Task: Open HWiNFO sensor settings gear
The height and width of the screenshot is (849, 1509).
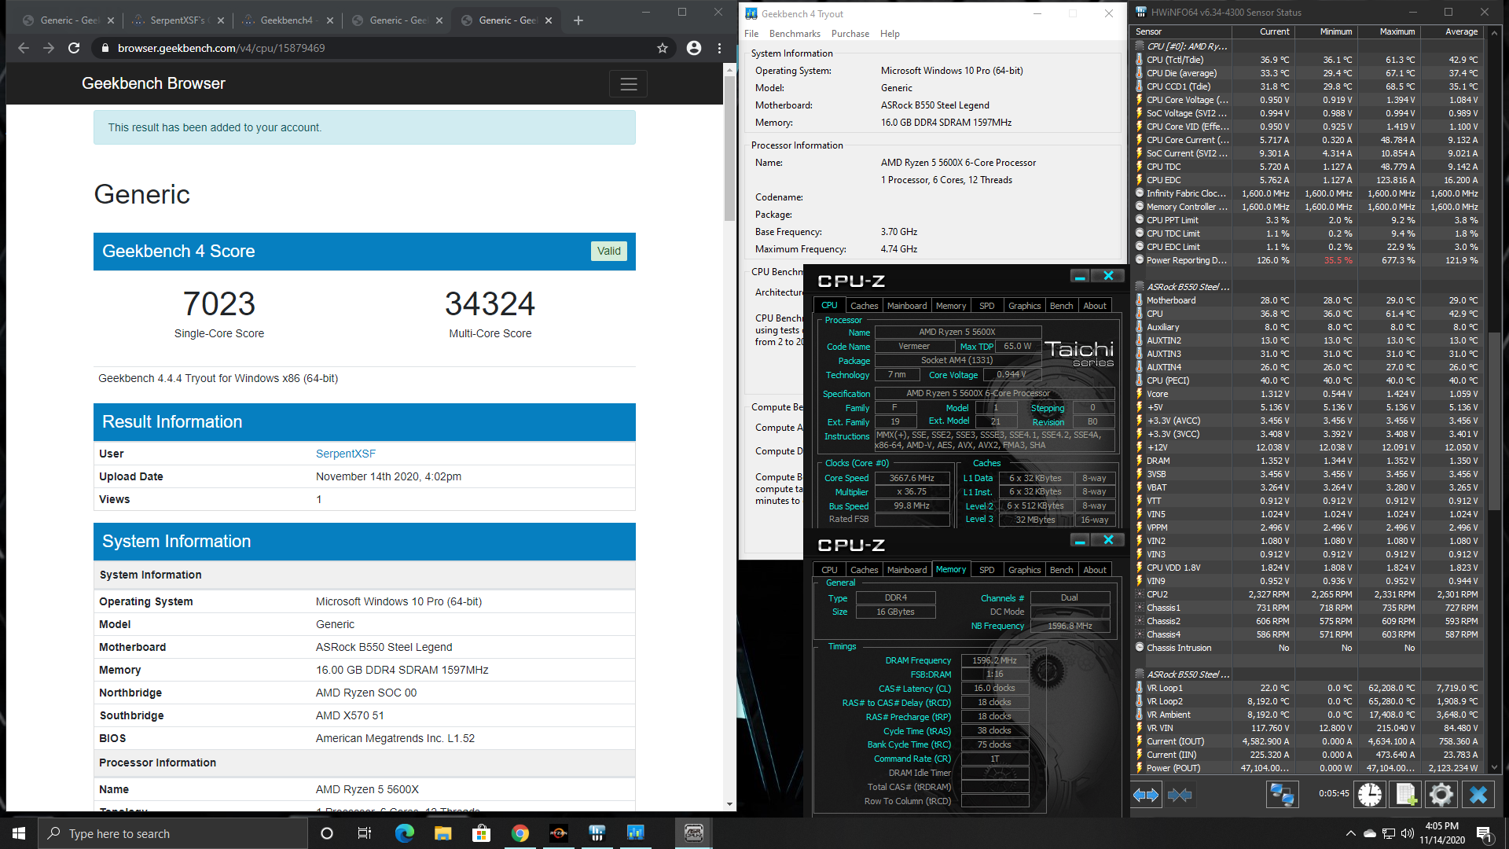Action: pyautogui.click(x=1441, y=795)
